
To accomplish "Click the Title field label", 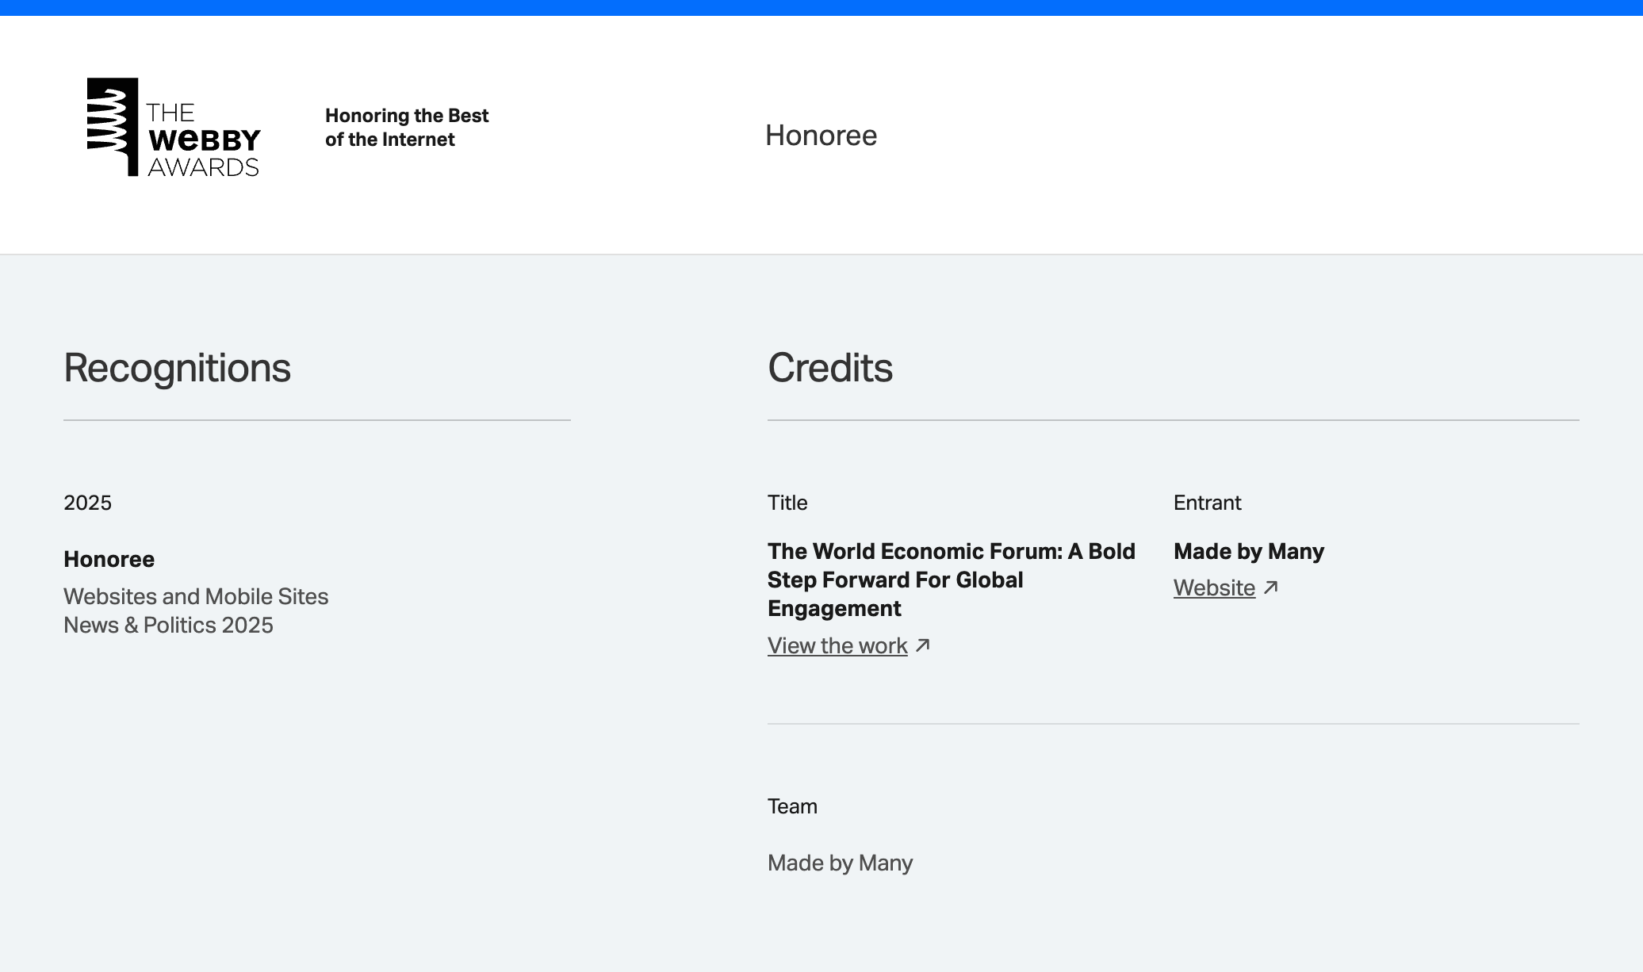I will (787, 503).
